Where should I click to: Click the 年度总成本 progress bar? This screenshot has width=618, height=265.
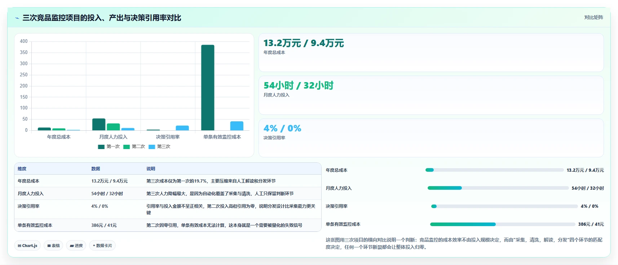pos(495,170)
